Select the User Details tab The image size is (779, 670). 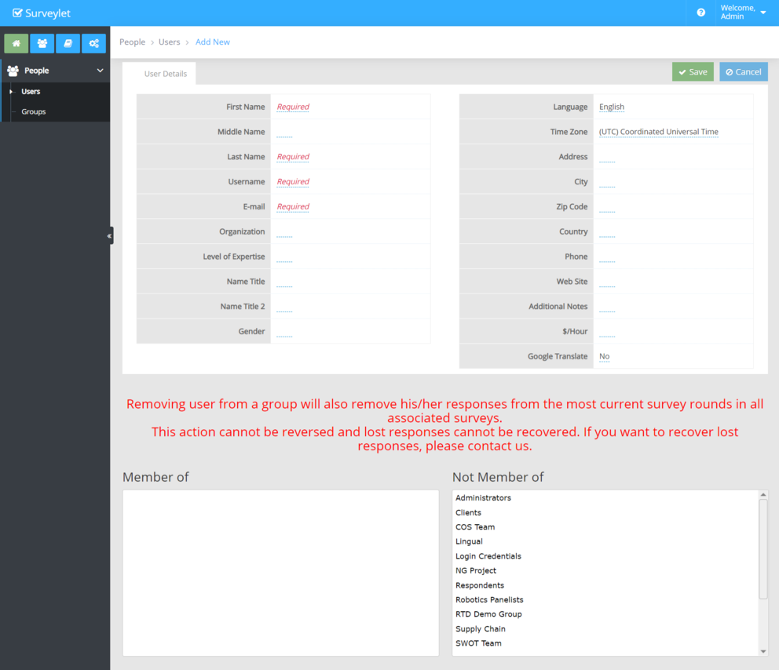(165, 74)
